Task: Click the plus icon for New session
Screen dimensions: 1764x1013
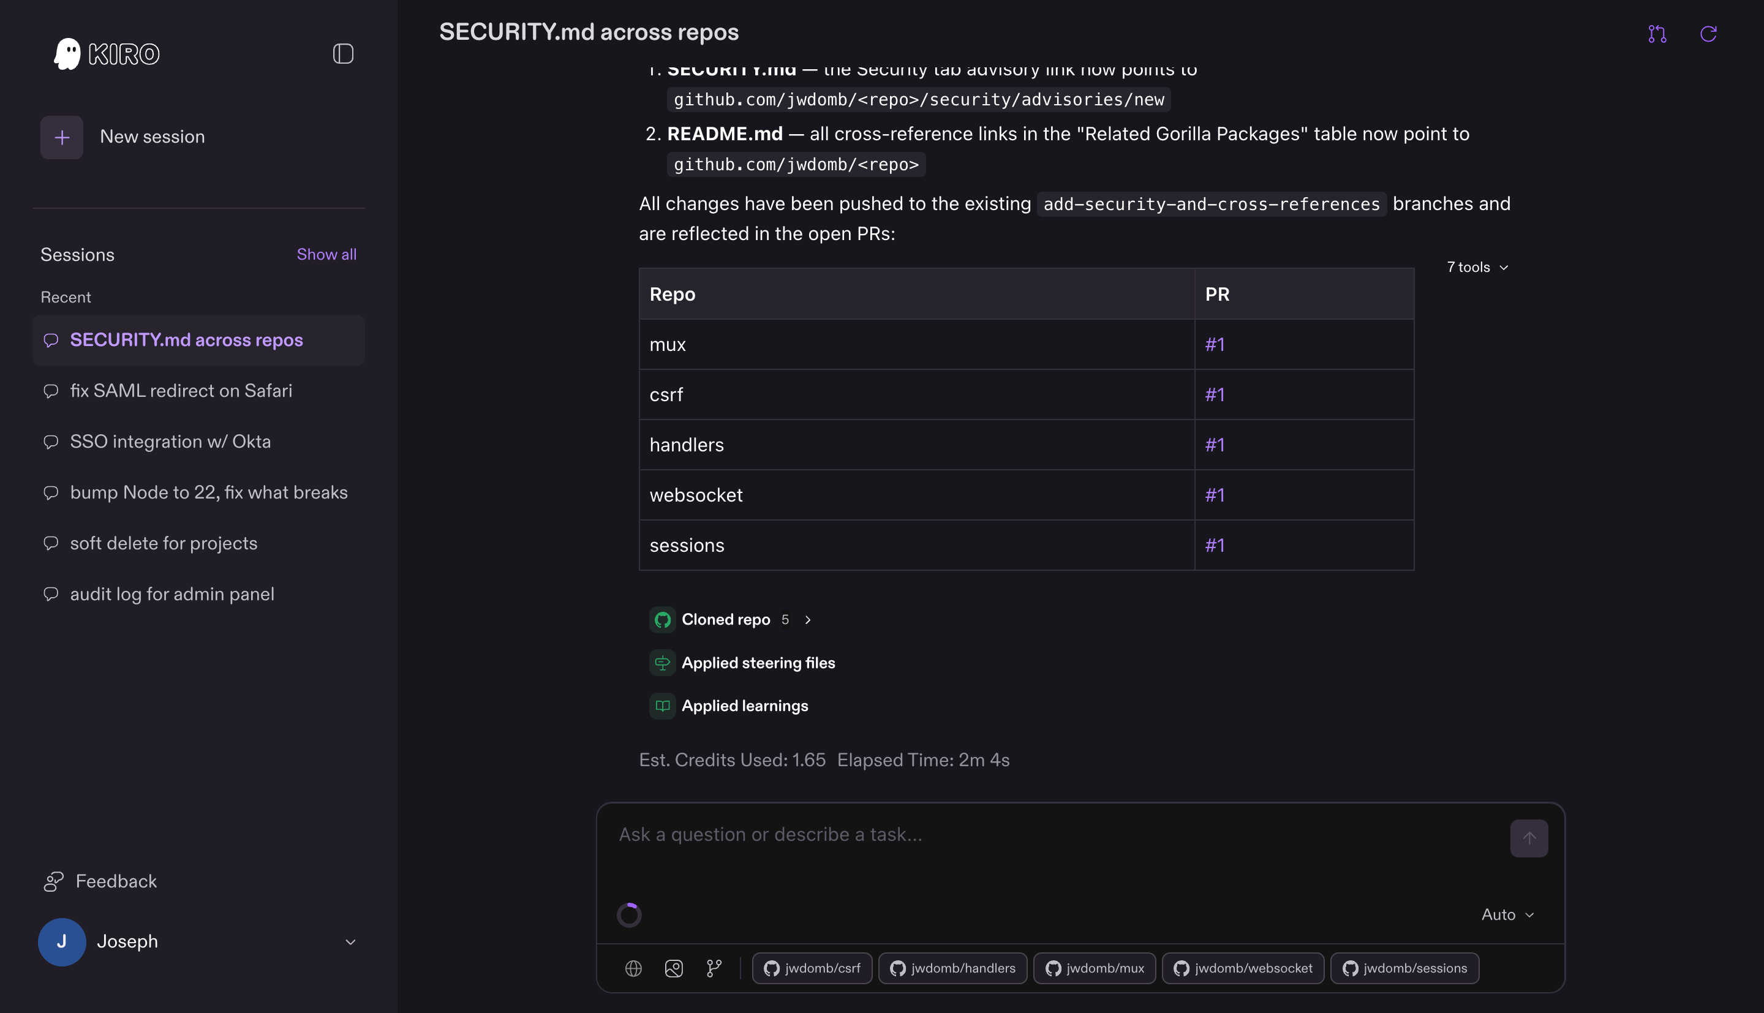Action: click(x=62, y=137)
